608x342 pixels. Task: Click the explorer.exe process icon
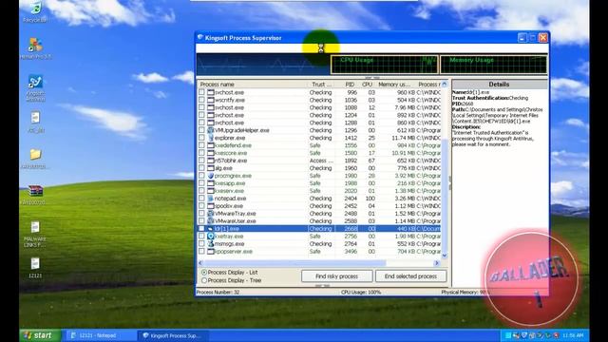click(x=211, y=138)
